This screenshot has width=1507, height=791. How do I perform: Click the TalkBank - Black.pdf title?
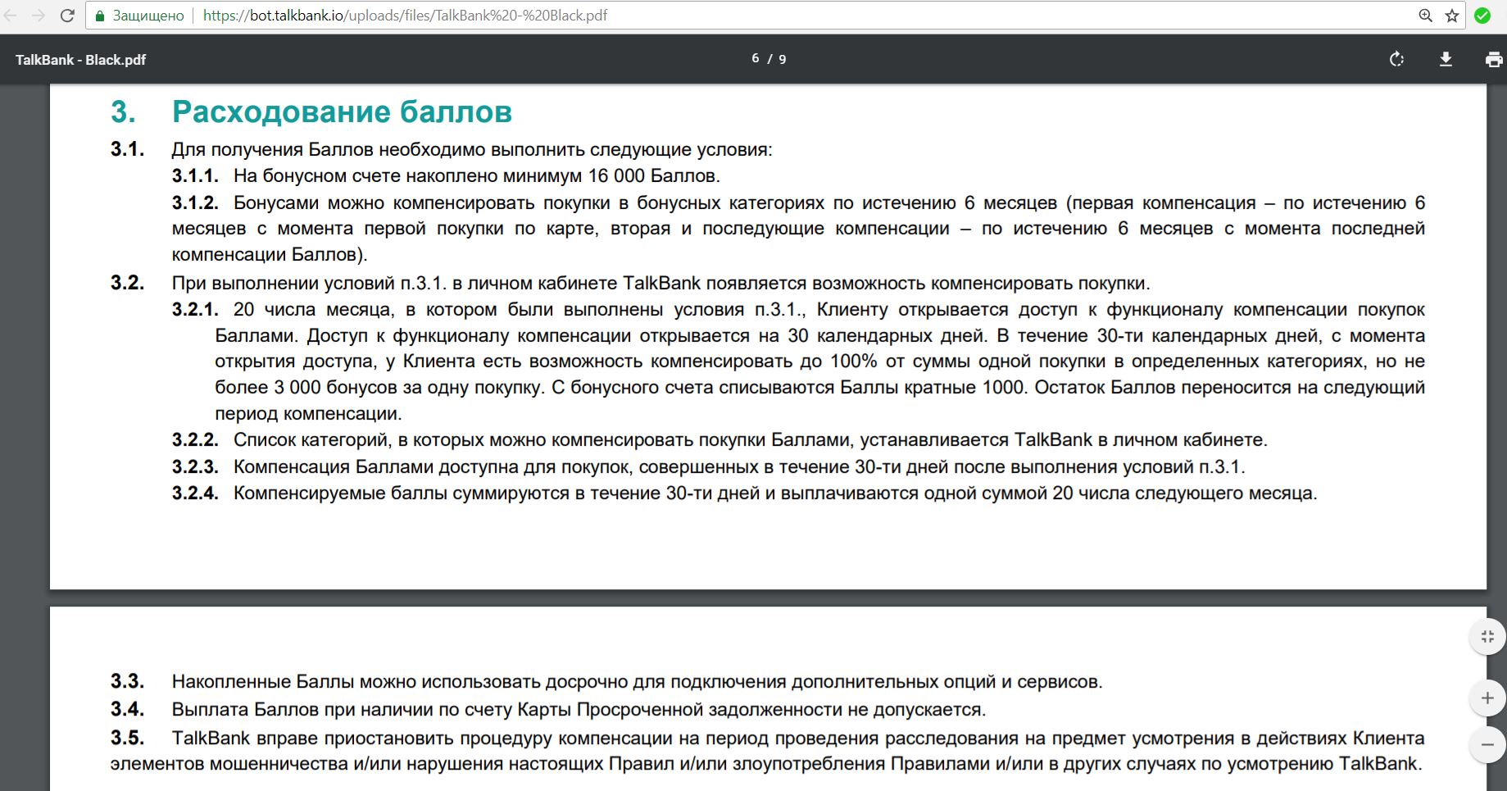[80, 60]
